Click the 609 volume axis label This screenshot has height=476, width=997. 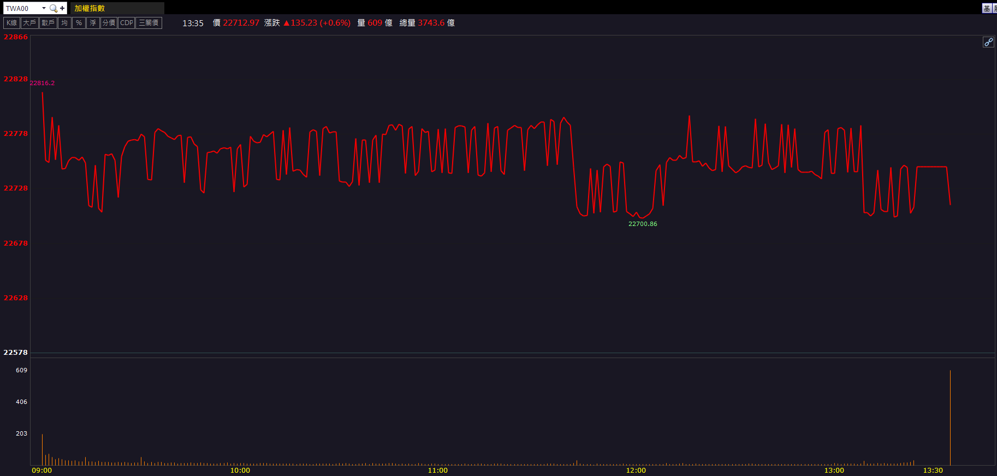21,370
